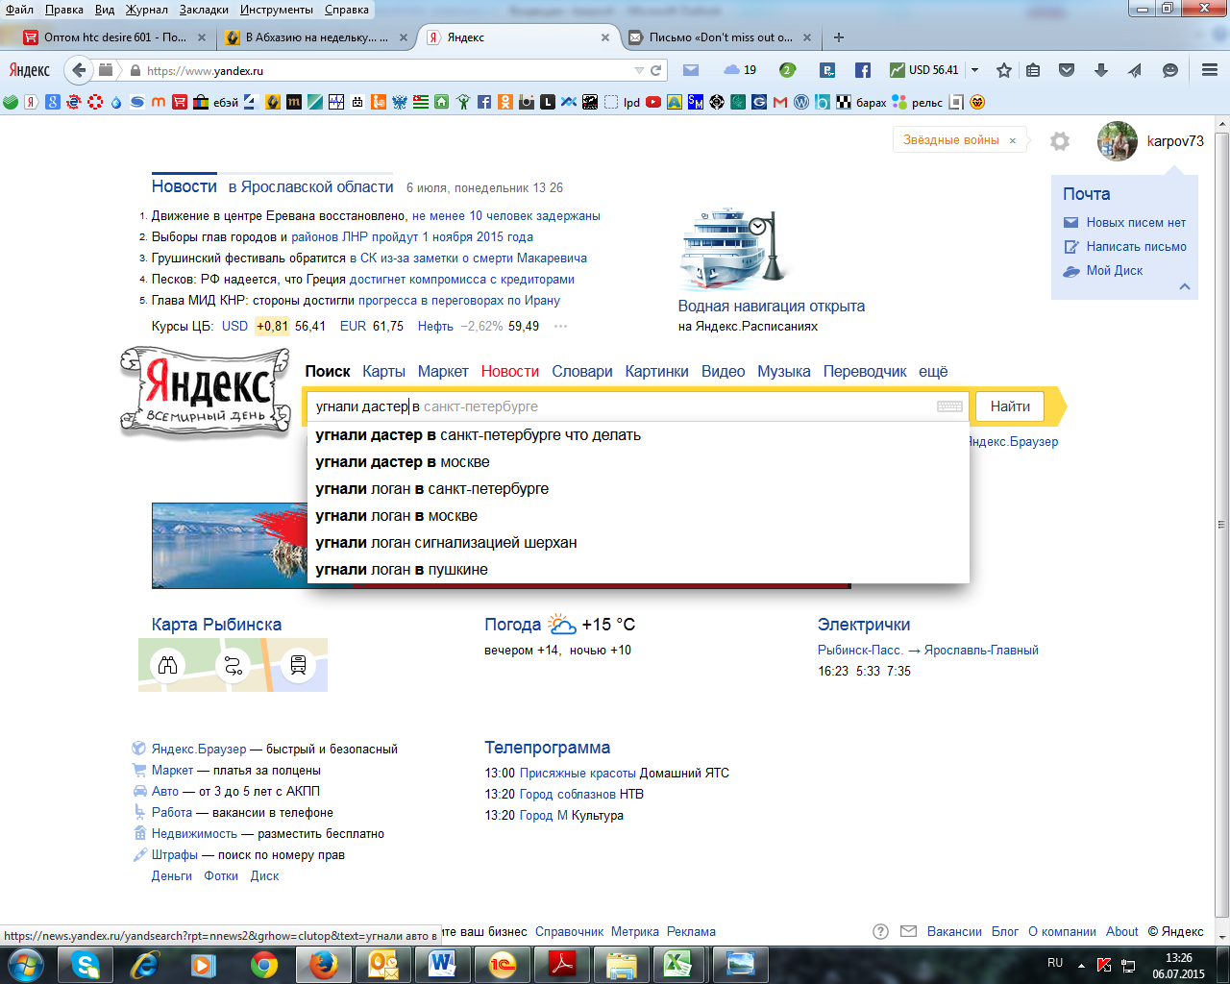Open the Новости heading link
The height and width of the screenshot is (984, 1230).
click(x=184, y=186)
